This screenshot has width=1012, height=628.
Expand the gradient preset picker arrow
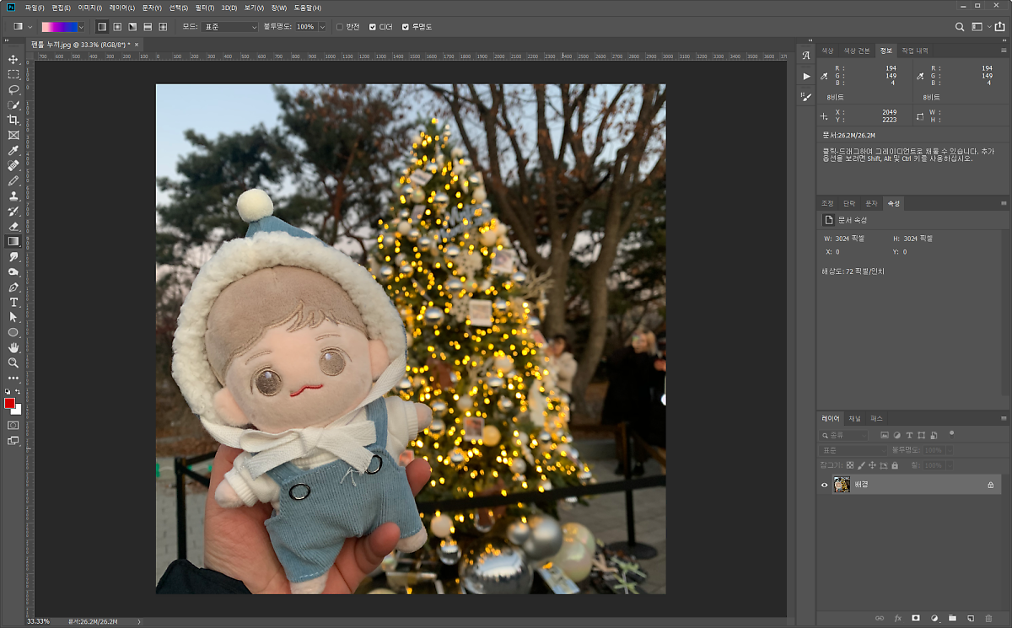[81, 27]
